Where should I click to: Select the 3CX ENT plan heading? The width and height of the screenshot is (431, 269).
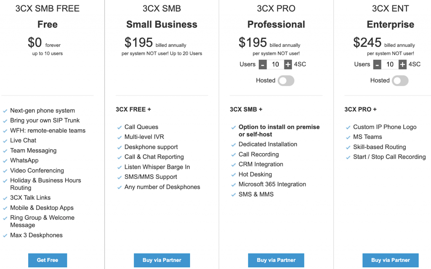(x=390, y=8)
